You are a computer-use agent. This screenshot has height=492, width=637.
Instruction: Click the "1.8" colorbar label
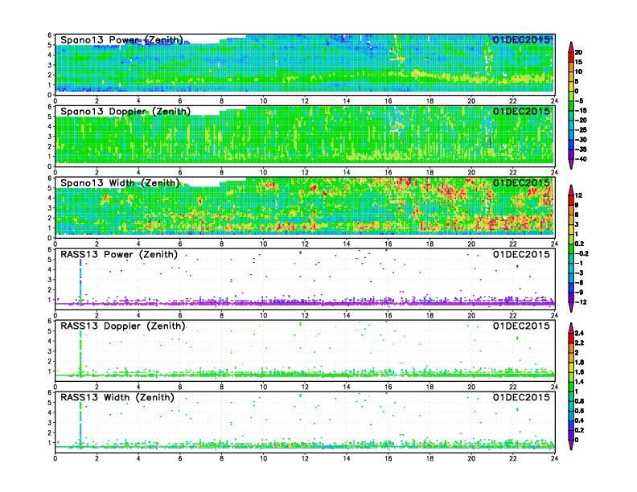(580, 363)
